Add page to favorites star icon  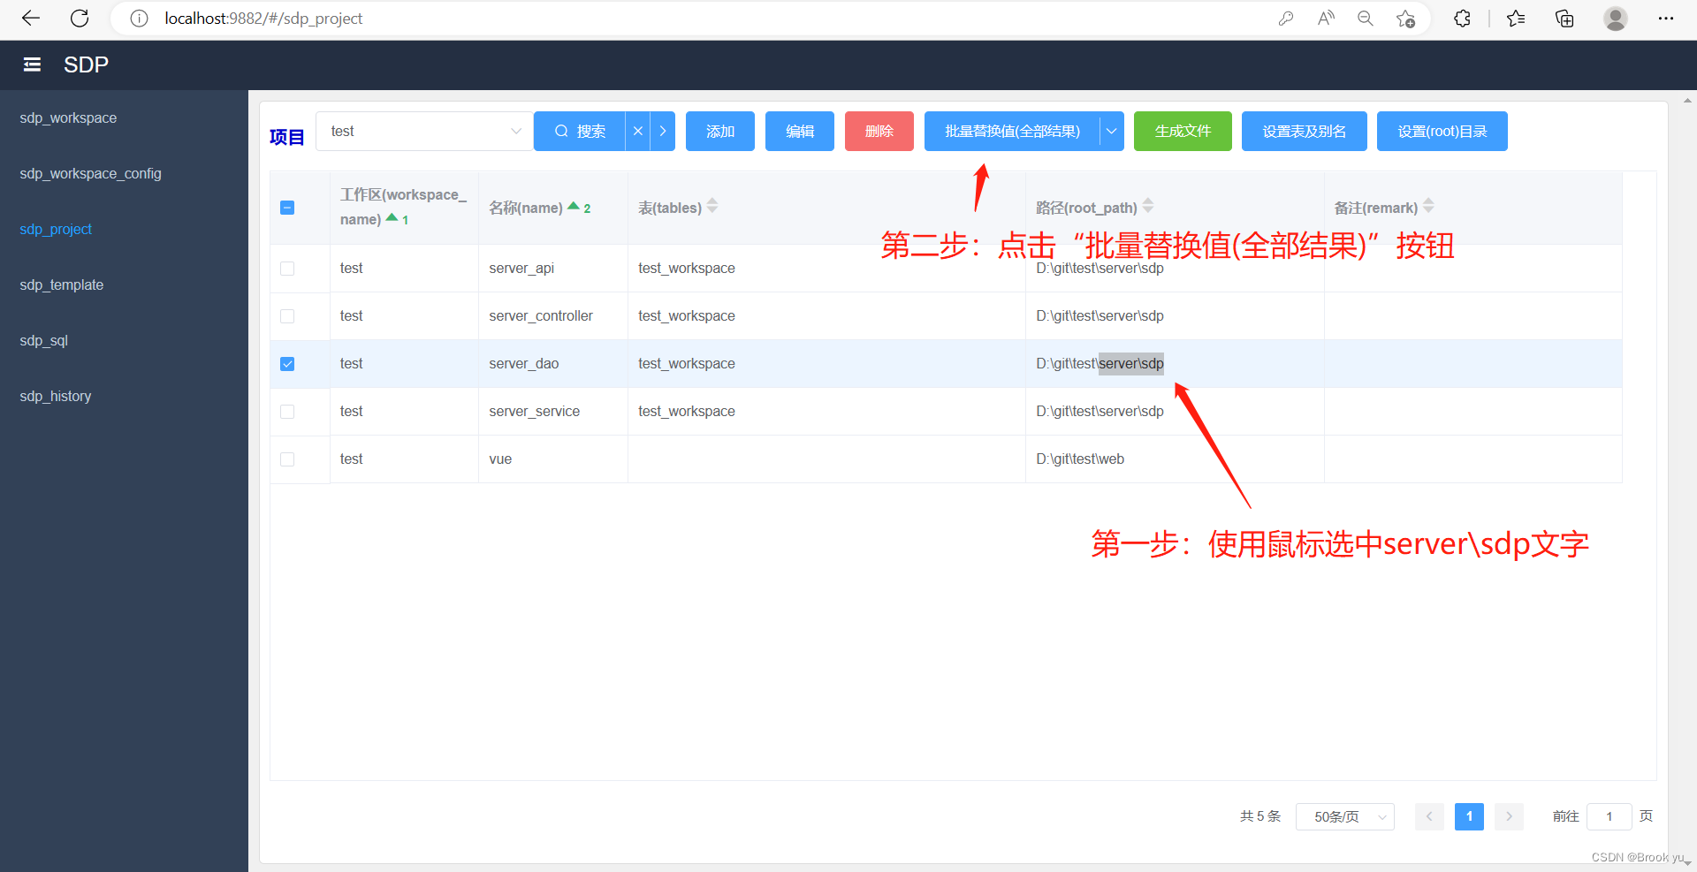pos(1405,19)
